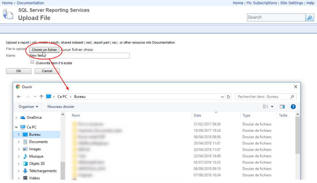Enable Overwrite item if it exists
The image size is (317, 183).
[x=32, y=62]
